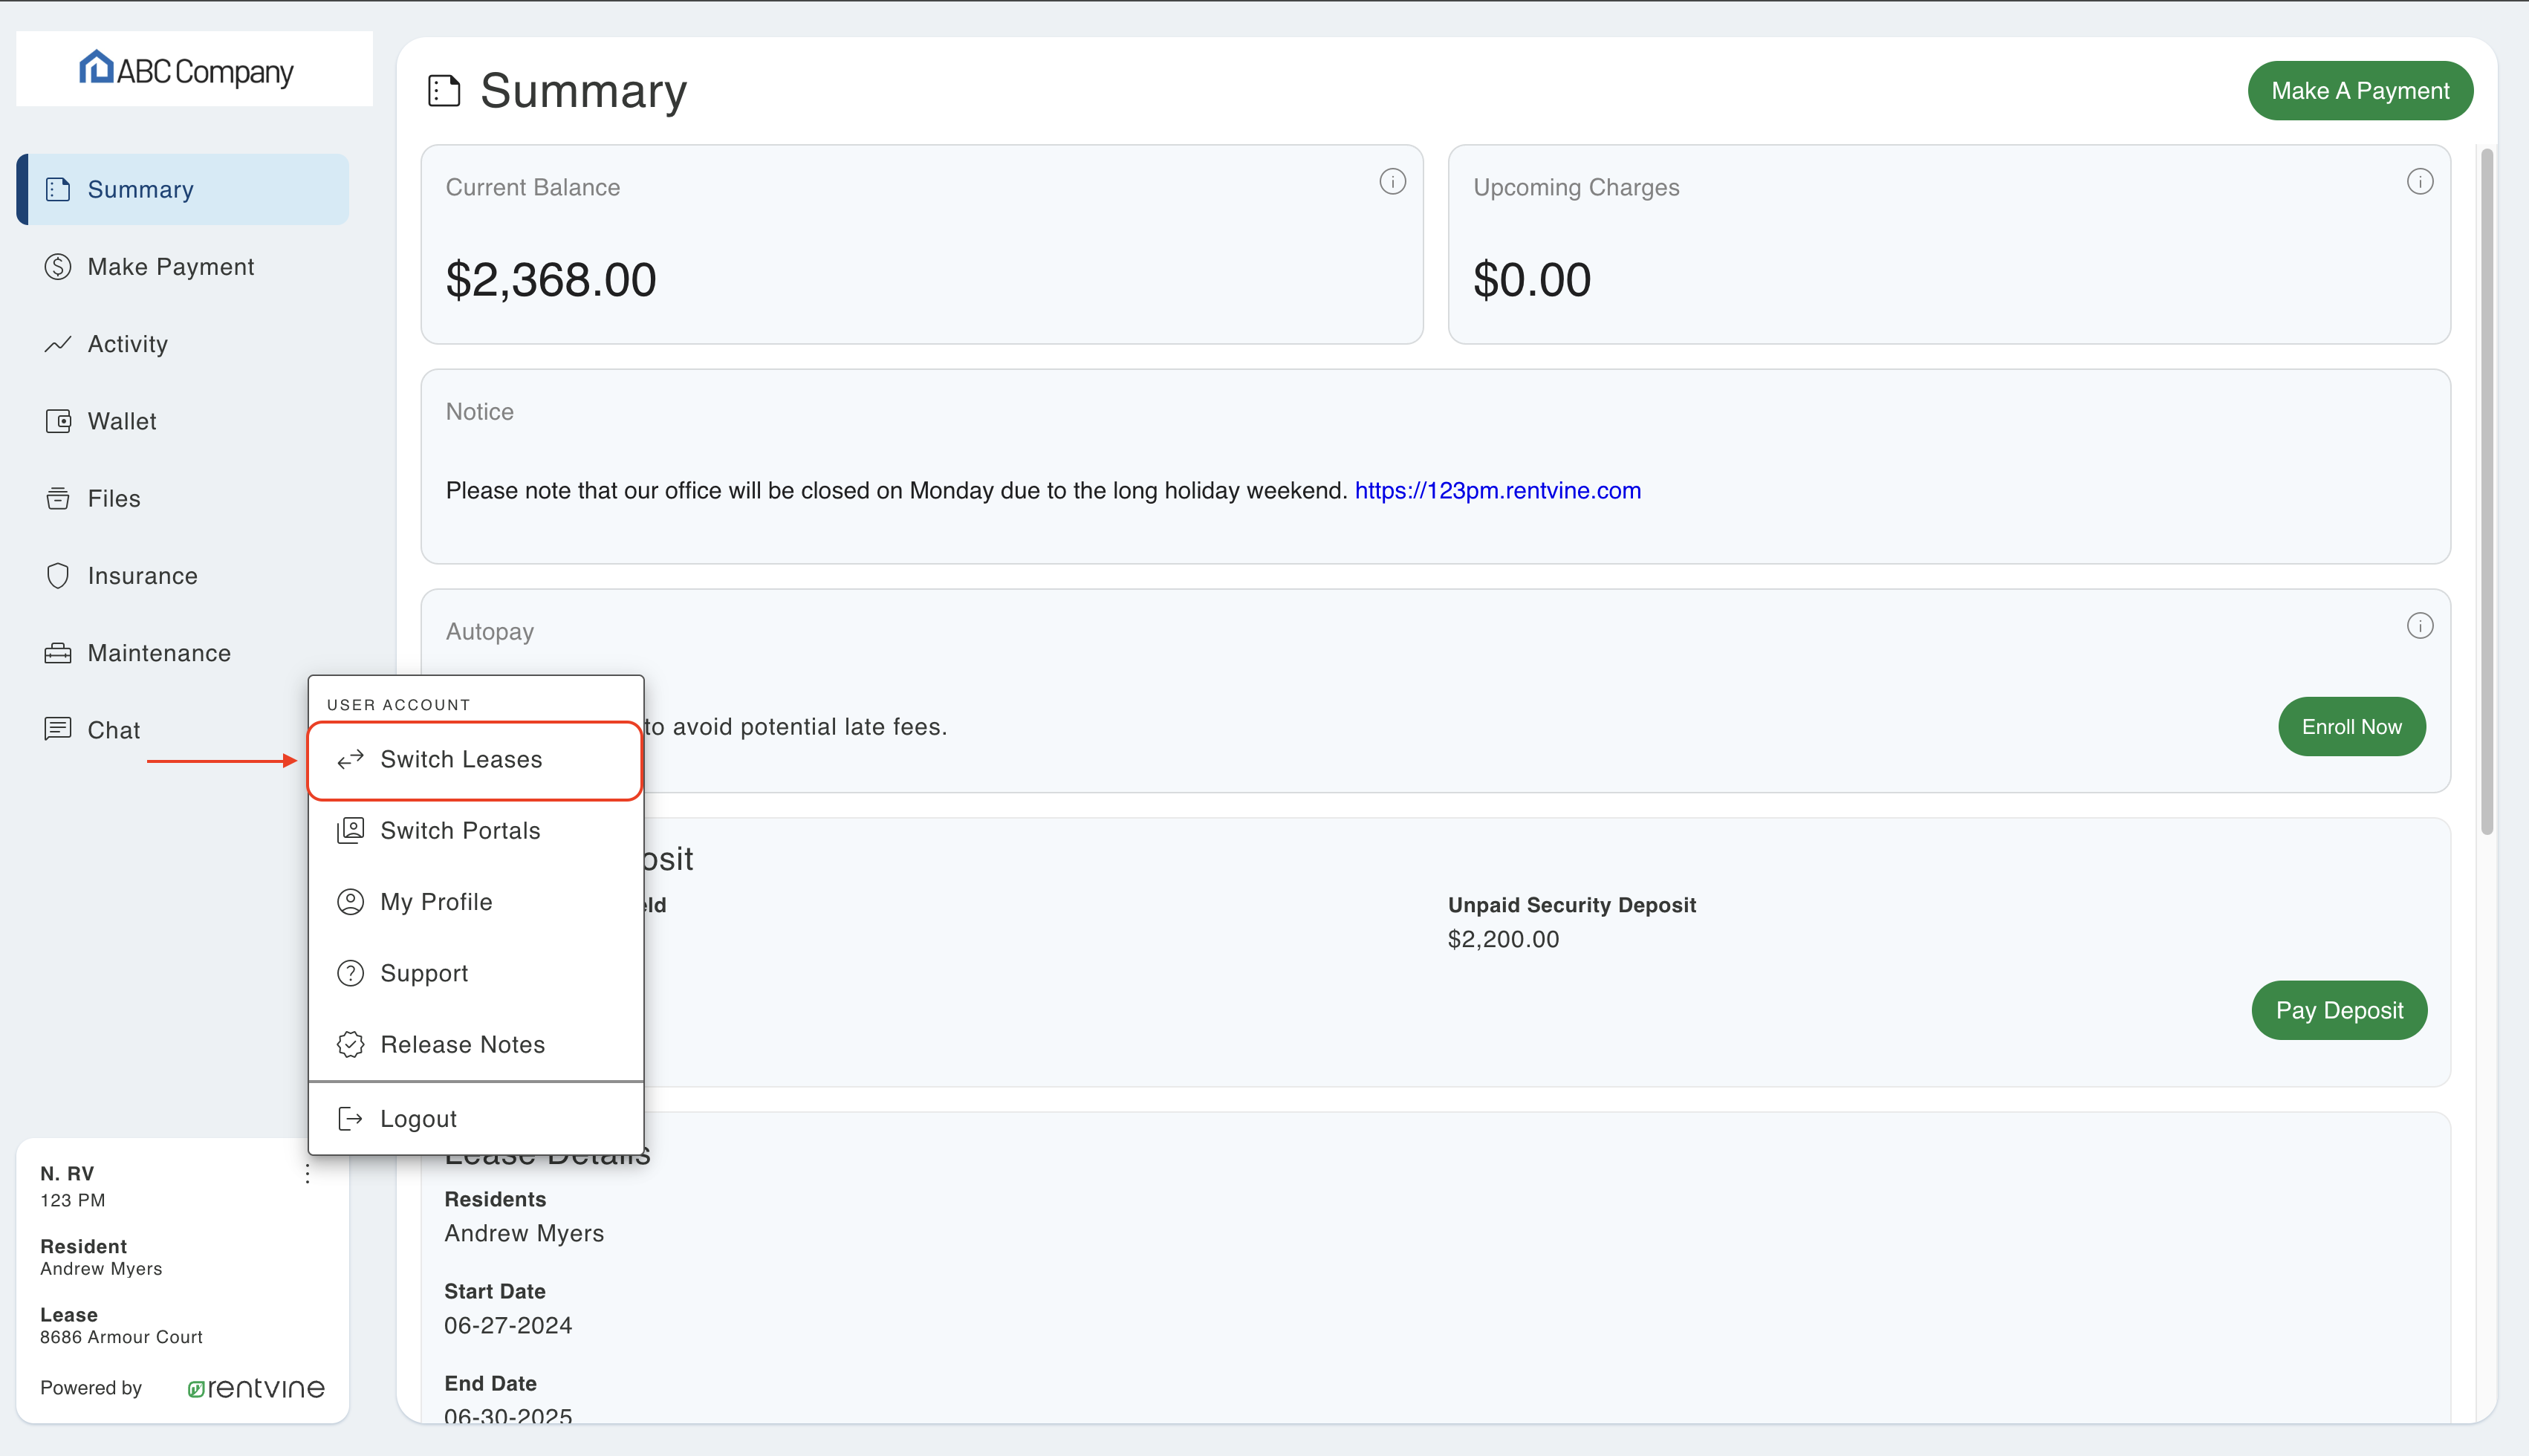Viewport: 2529px width, 1456px height.
Task: Click the Make A Payment button
Action: click(2361, 90)
